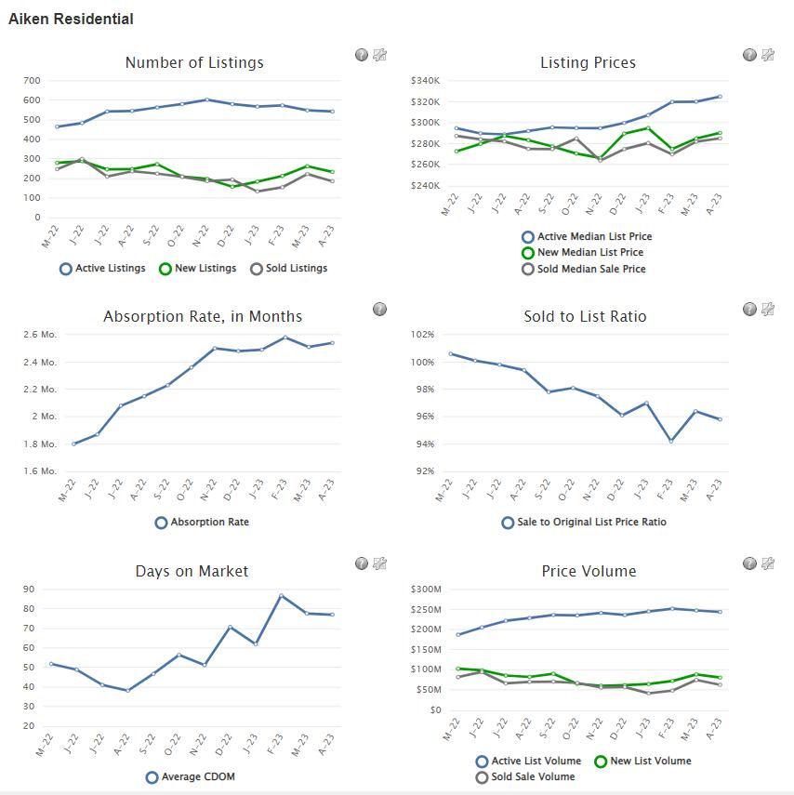The width and height of the screenshot is (794, 795).
Task: Click the green New List Volume legend marker
Action: 601,762
